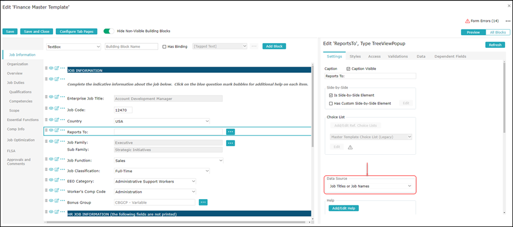513x227 pixels.
Task: Toggle visibility eye on the Reports To row
Action: click(51, 130)
